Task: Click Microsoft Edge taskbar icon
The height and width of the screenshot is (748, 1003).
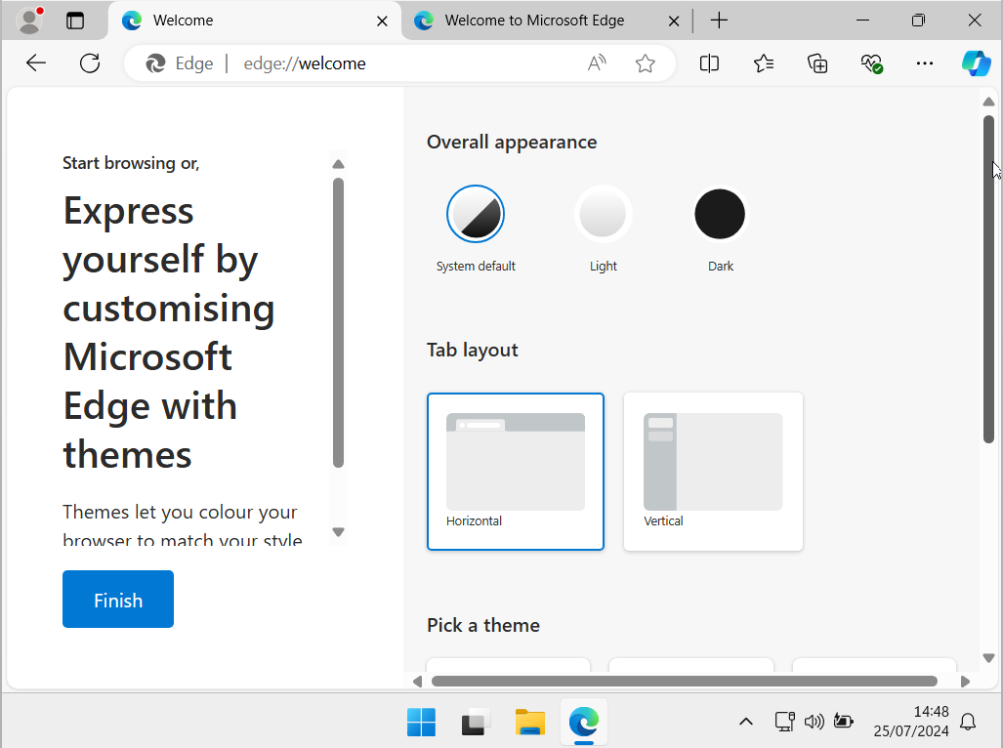Action: coord(583,723)
